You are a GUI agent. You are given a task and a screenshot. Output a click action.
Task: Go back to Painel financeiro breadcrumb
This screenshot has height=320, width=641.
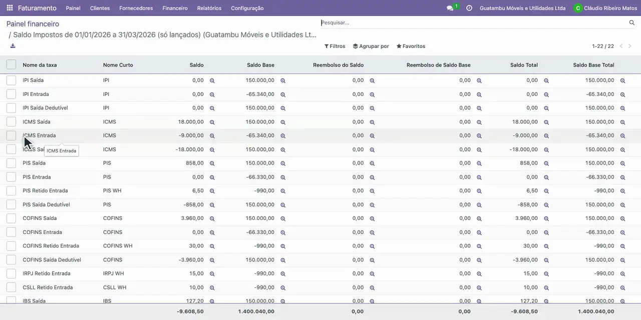33,24
